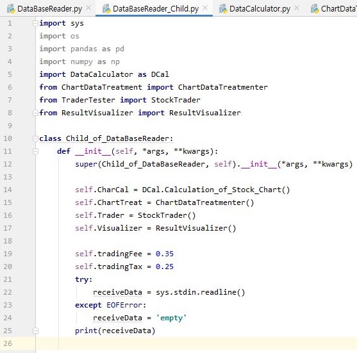The width and height of the screenshot is (357, 353).
Task: Click 'StockTrader' in the import on line 7
Action: (x=176, y=100)
